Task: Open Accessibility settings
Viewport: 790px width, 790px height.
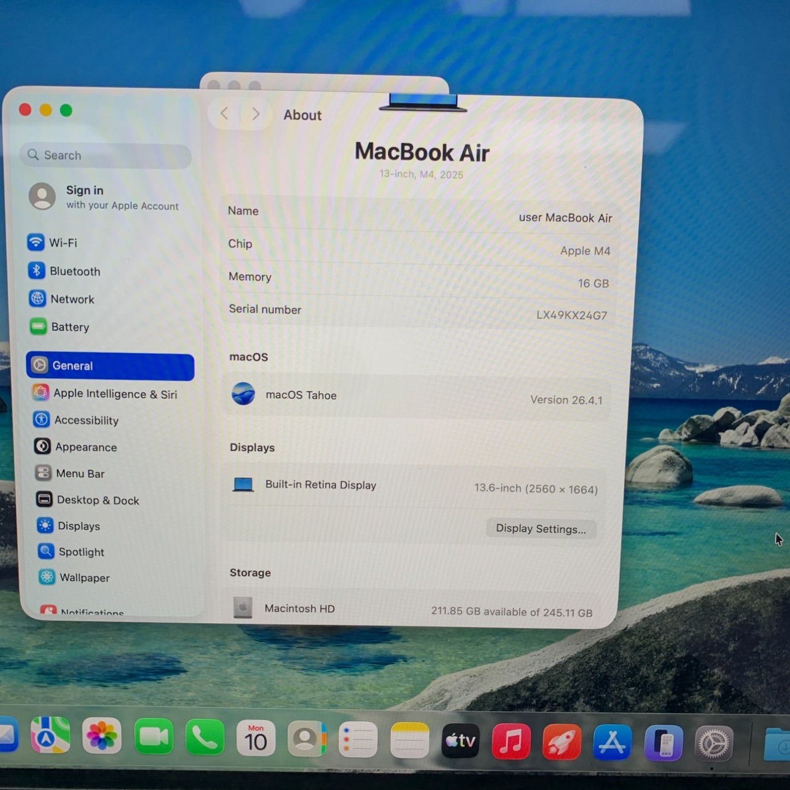Action: (75, 420)
